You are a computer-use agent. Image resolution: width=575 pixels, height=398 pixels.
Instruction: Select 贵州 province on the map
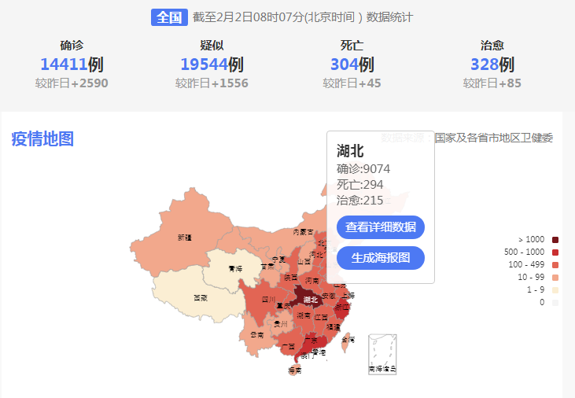[x=280, y=324]
